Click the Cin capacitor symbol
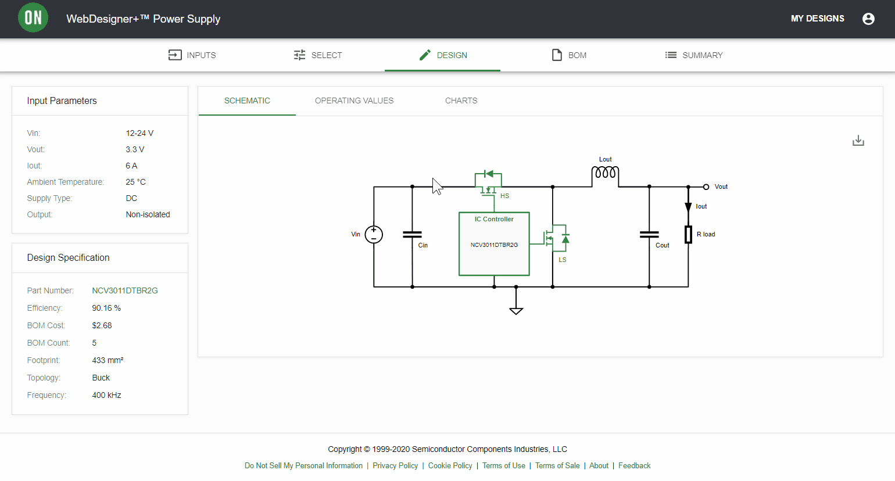The width and height of the screenshot is (895, 481). pyautogui.click(x=412, y=235)
